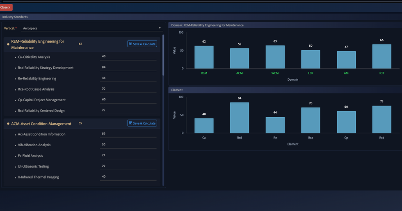The width and height of the screenshot is (402, 211).
Task: Select the yellow bullet beside ACM-Asset Condition Management
Action: [8, 124]
